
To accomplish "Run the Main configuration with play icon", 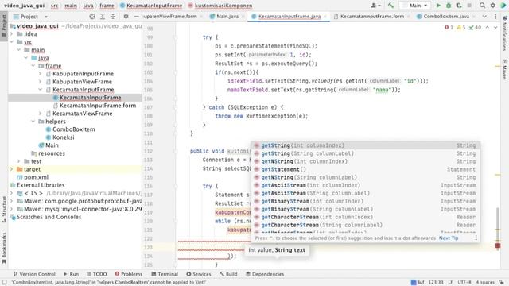I will (438, 6).
